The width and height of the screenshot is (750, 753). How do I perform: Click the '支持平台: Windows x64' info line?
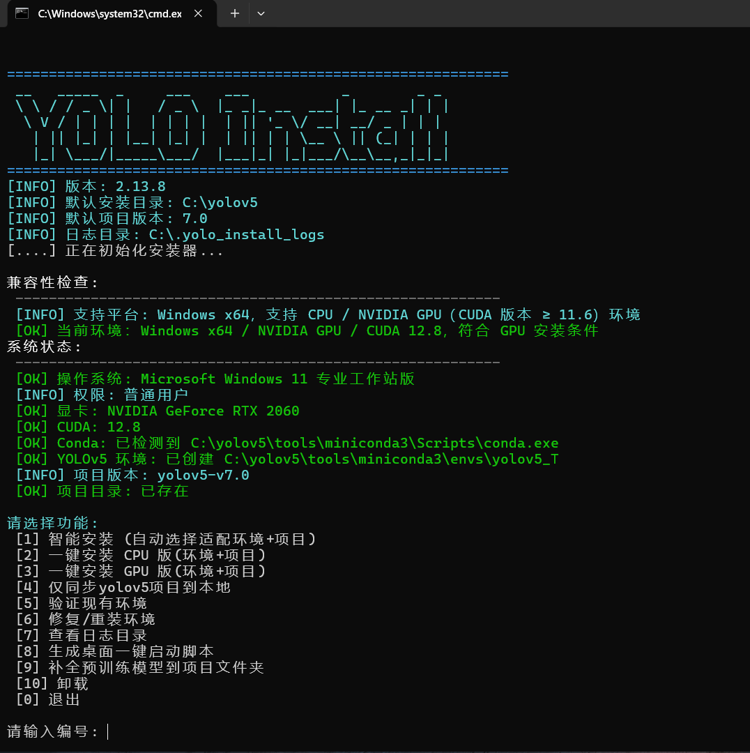[328, 315]
